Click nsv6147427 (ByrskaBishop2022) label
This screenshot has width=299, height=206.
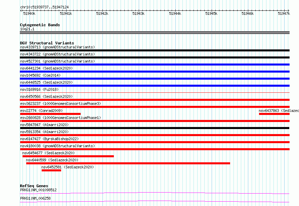coord(49,139)
